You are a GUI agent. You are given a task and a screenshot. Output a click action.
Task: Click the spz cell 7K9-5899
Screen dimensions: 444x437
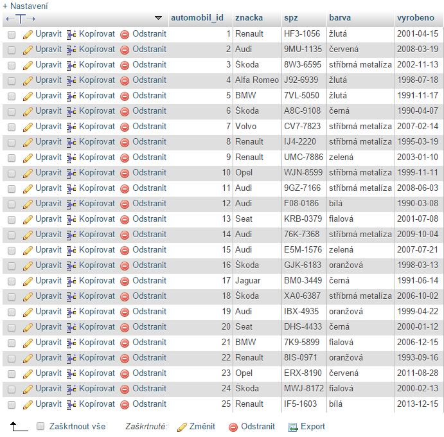pyautogui.click(x=301, y=343)
